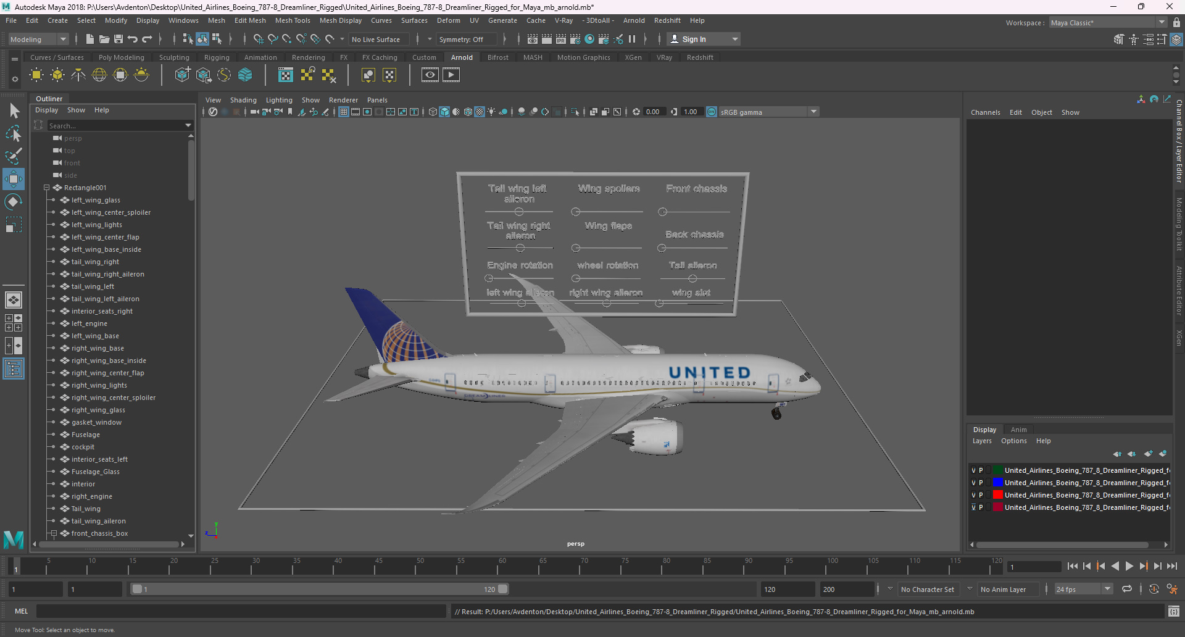Create an Arnold StandIn box
The image size is (1185, 637).
tap(182, 75)
